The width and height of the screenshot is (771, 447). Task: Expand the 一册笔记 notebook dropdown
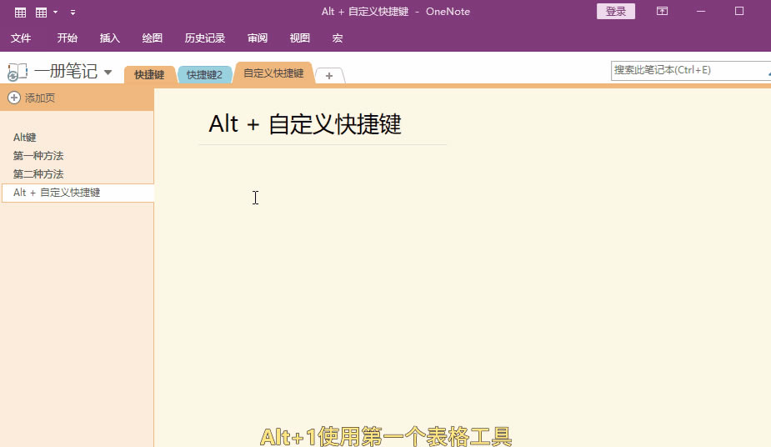pyautogui.click(x=108, y=73)
